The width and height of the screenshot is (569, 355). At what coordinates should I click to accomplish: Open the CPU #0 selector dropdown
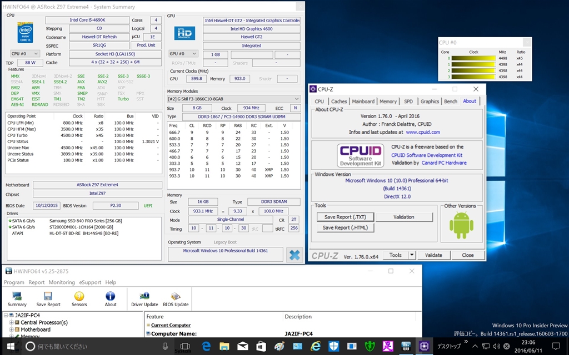(x=25, y=54)
